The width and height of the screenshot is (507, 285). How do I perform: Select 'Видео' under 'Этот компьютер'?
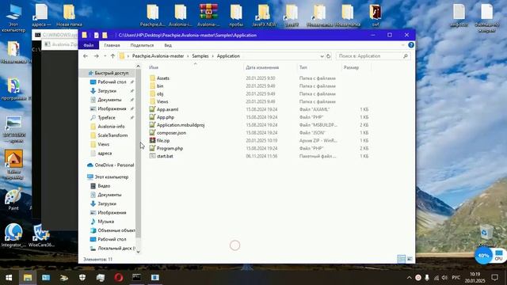tap(104, 186)
